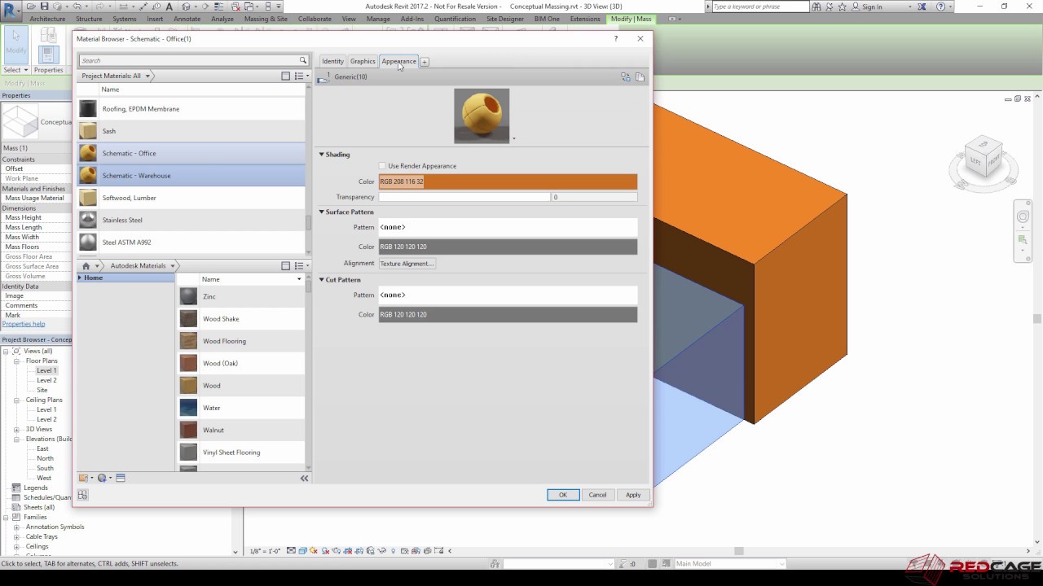Click the duplicate asset icon beside Generic(10)
Screen dimensions: 1043x586
point(640,77)
